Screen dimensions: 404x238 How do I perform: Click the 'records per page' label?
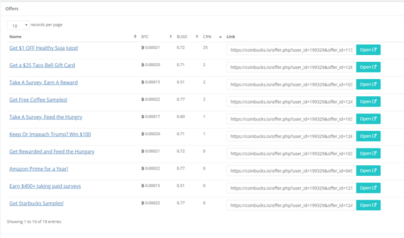coord(46,25)
